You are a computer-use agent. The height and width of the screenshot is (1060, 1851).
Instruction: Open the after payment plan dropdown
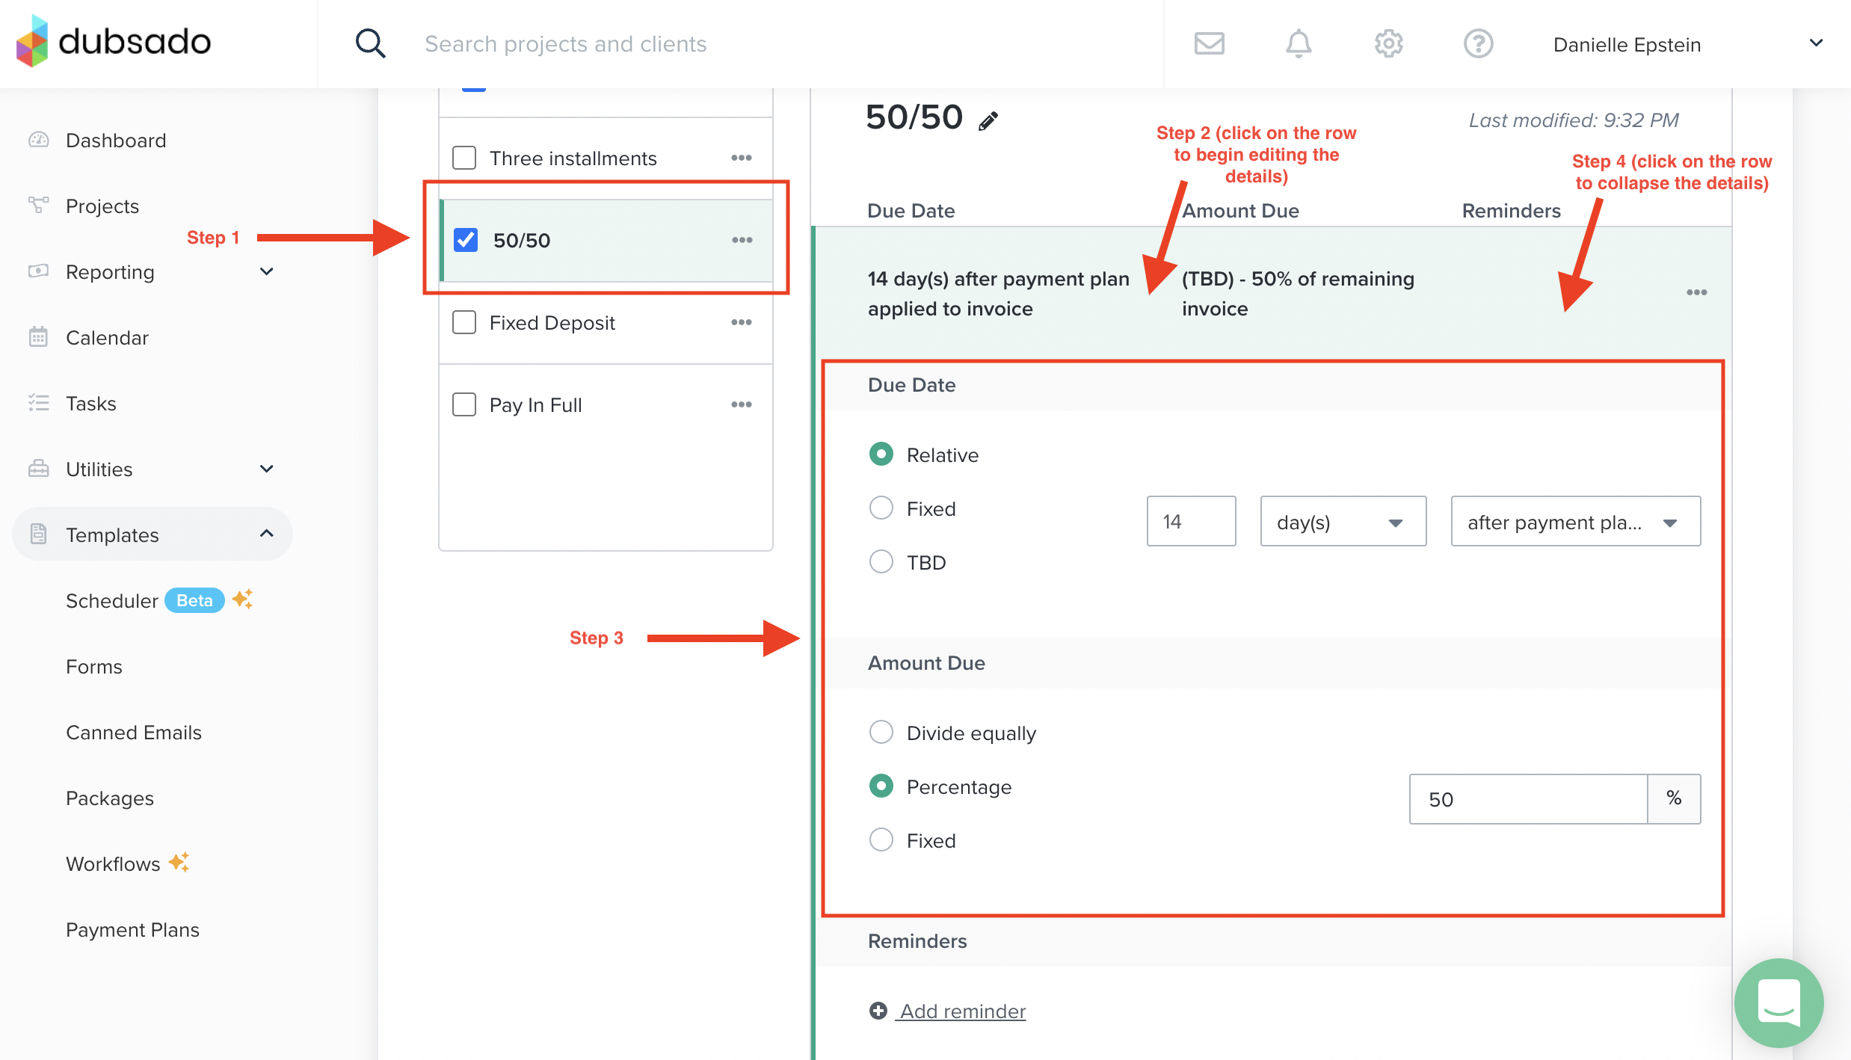[x=1575, y=522]
